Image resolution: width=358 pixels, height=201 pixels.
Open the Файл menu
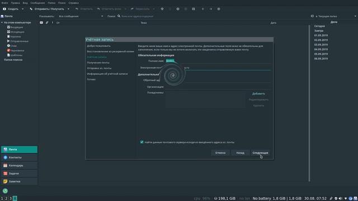[4, 3]
